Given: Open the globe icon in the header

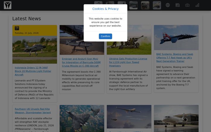Looking at the screenshot, I should pos(168,5).
